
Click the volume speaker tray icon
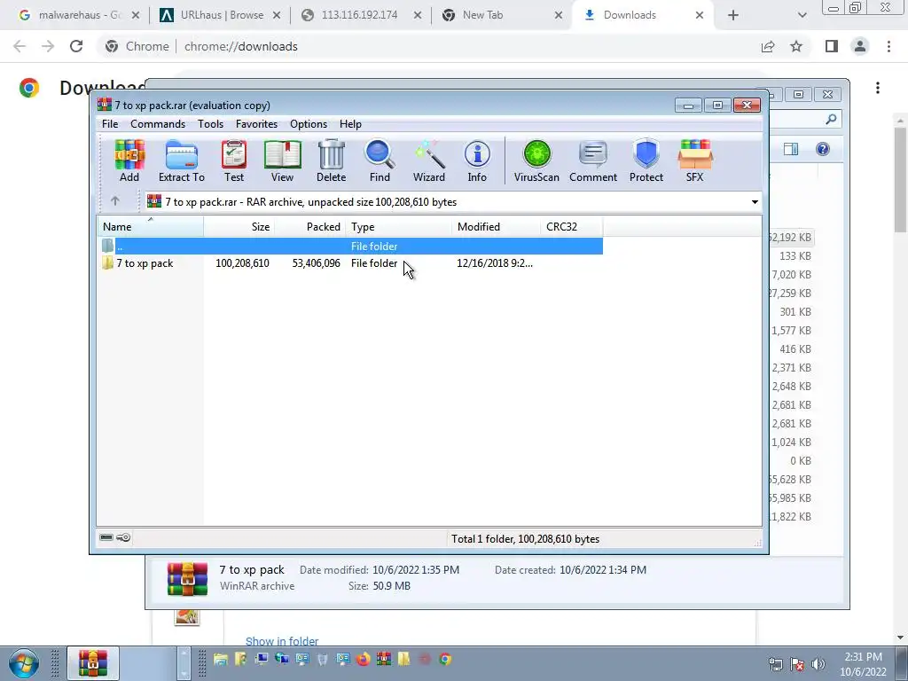pyautogui.click(x=818, y=664)
